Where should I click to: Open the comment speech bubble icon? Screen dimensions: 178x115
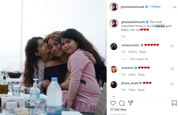[122, 103]
